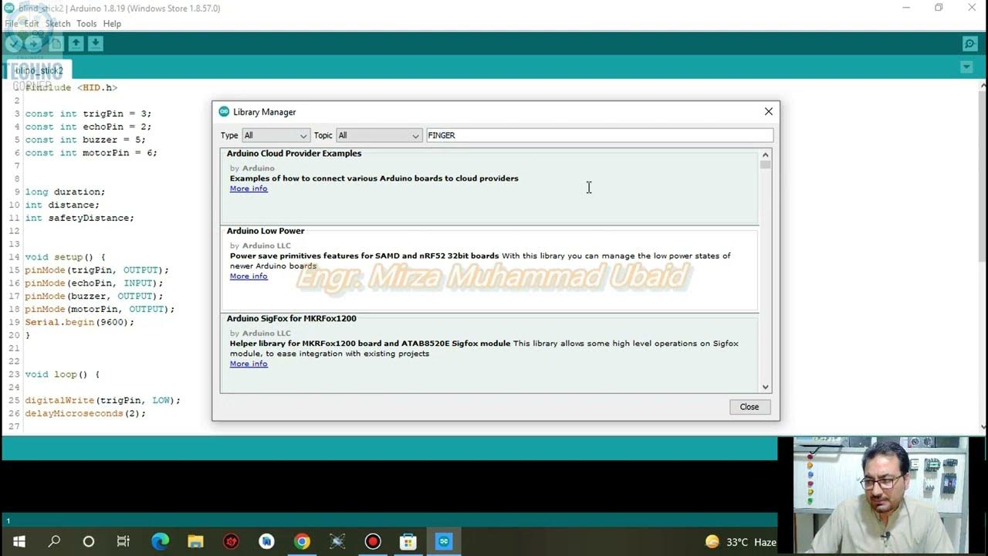Open the Windows Start menu
988x556 pixels.
[x=19, y=542]
